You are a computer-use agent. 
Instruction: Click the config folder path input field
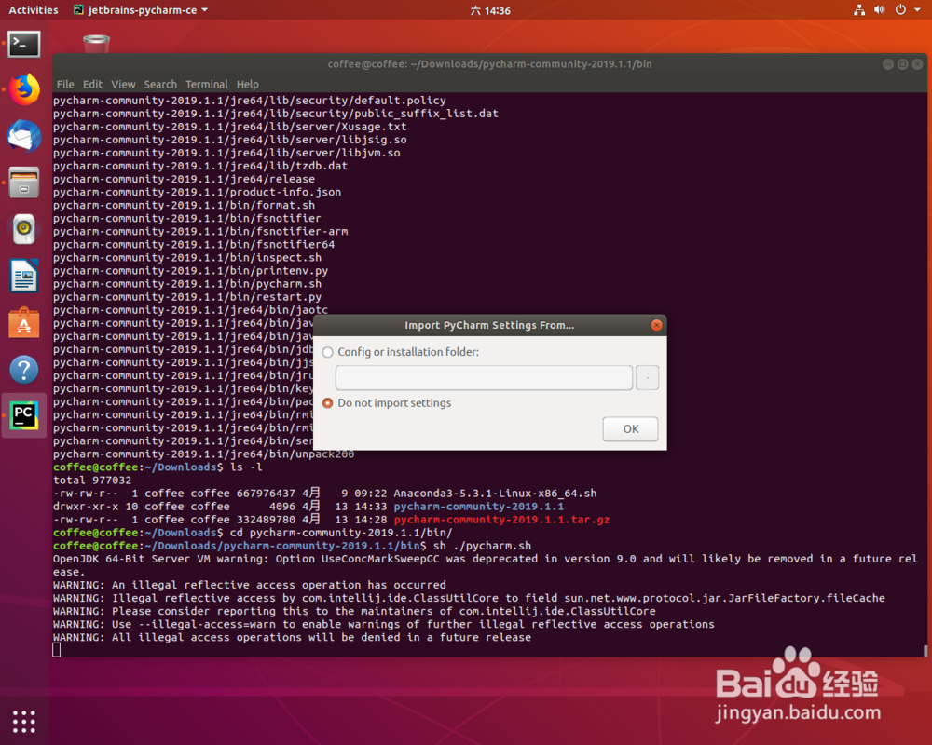tap(484, 378)
